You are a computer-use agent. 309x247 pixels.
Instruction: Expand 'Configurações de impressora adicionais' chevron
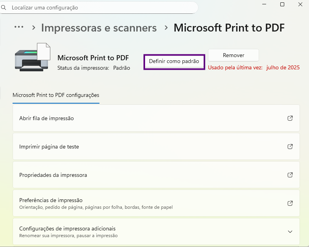click(290, 232)
